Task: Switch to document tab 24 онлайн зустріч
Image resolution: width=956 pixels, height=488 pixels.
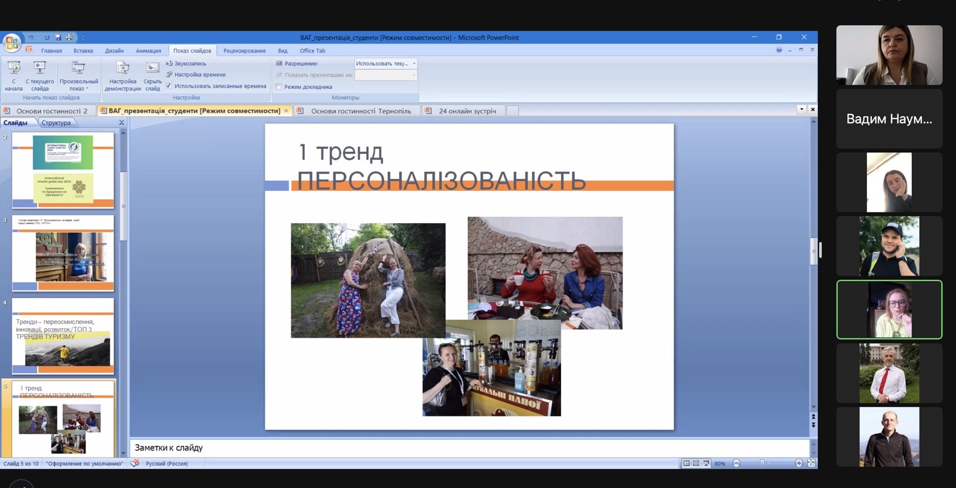Action: point(463,111)
